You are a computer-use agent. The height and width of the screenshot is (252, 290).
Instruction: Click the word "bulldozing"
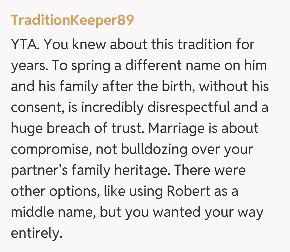[x=154, y=149]
